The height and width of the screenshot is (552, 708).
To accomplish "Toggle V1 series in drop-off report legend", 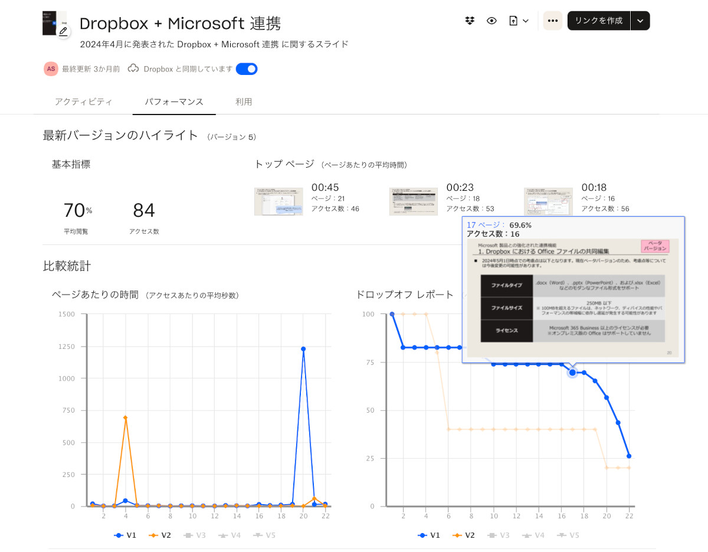I will [x=429, y=535].
